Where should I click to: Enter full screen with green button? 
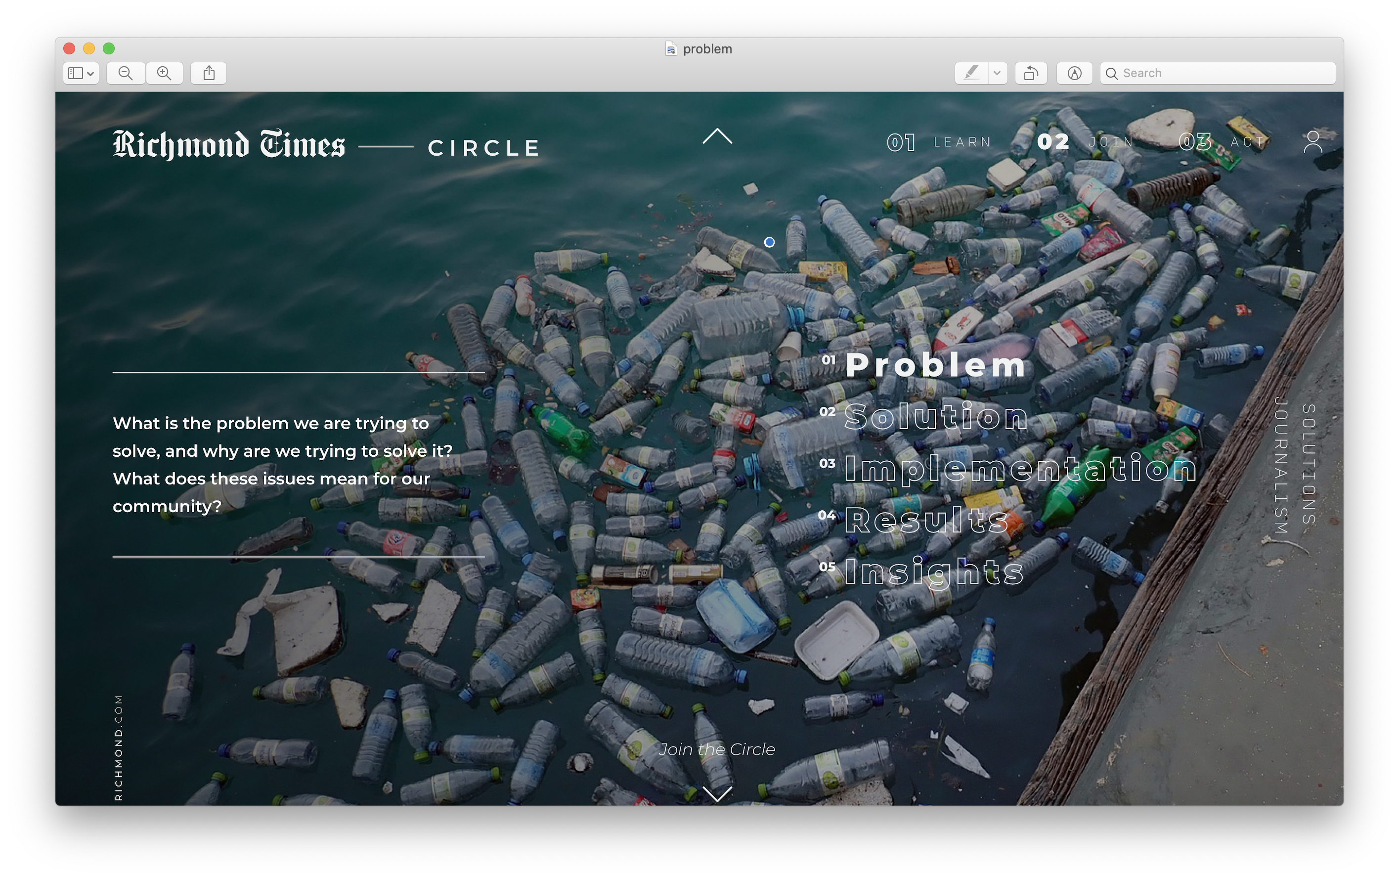[109, 48]
